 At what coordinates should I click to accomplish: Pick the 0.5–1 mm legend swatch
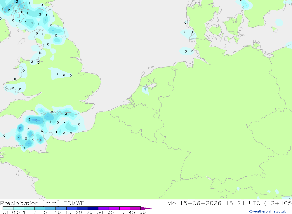tap(18, 208)
